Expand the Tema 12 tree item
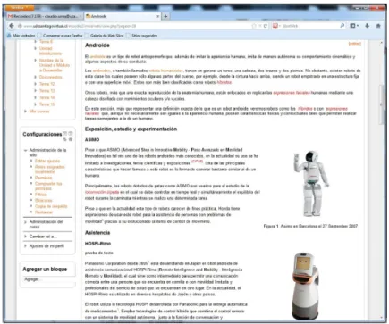 [x=36, y=84]
